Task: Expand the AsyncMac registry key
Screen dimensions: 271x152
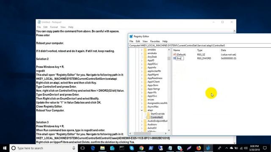Action: [x=142, y=107]
